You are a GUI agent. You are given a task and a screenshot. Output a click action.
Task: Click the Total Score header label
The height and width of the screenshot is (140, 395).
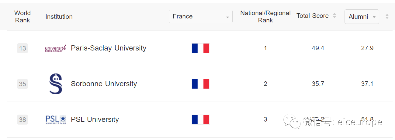click(313, 16)
